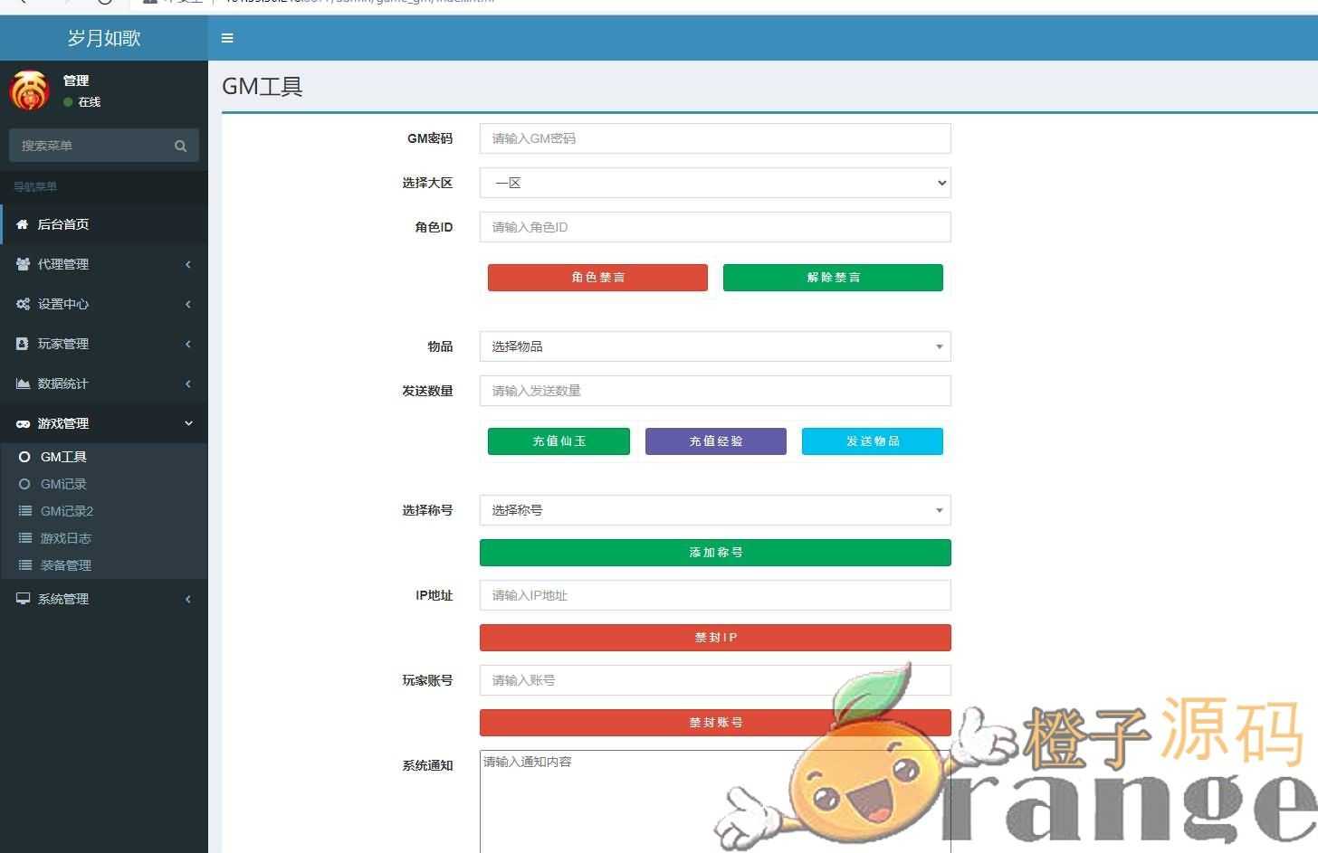Viewport: 1318px width, 853px height.
Task: Open the GM记录 submenu item
Action: [x=63, y=484]
